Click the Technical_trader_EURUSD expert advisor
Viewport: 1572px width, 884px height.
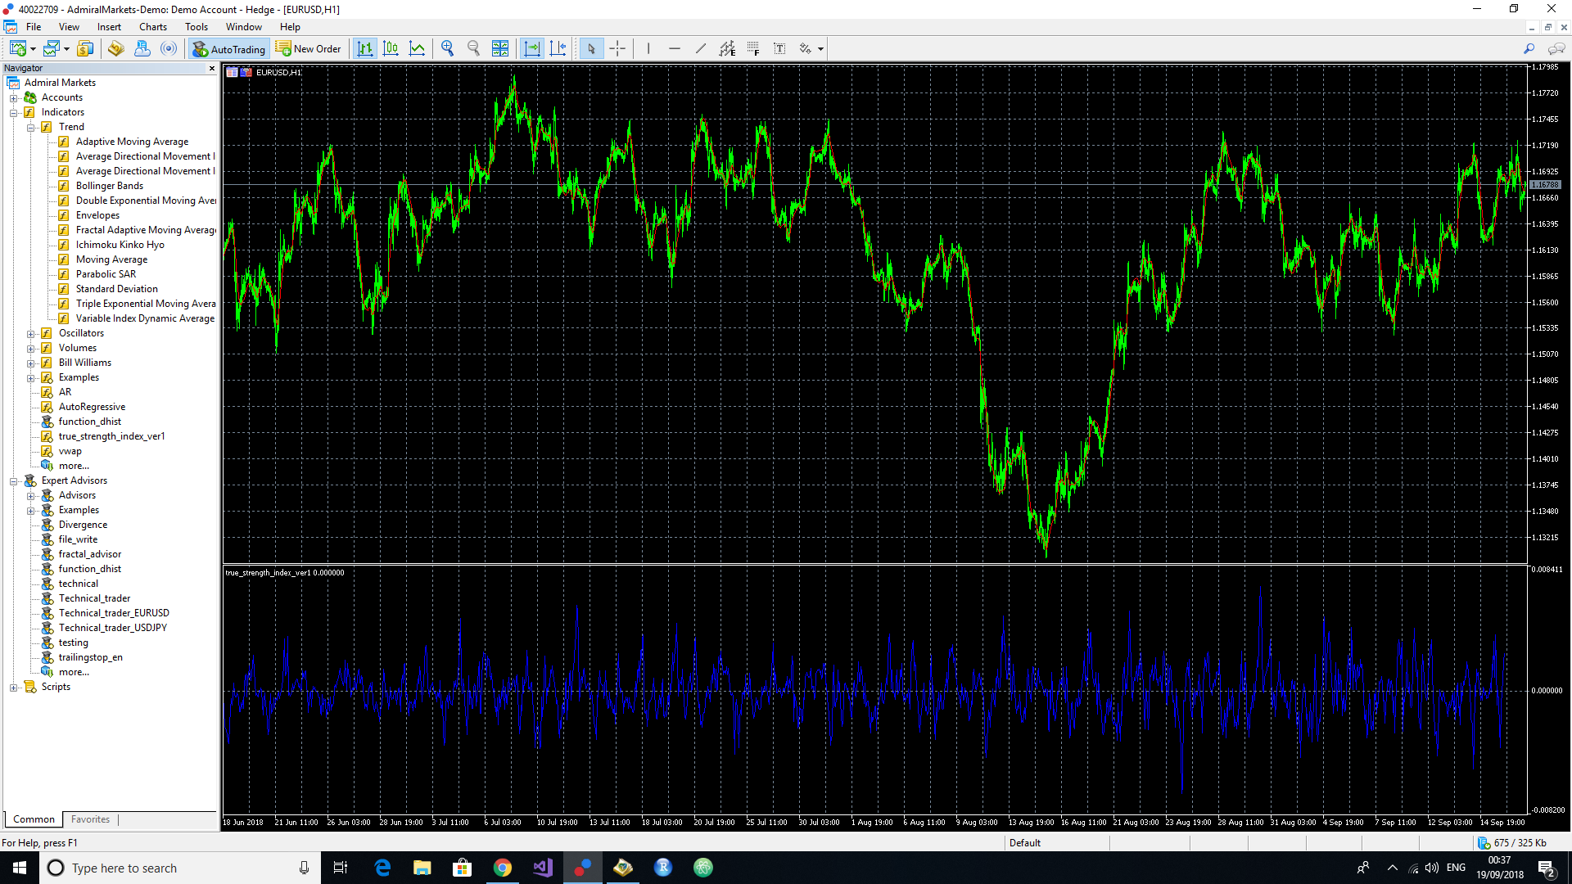pyautogui.click(x=113, y=612)
